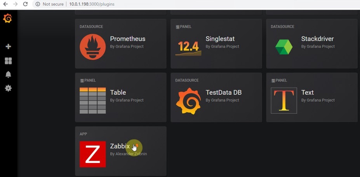Image resolution: width=360 pixels, height=177 pixels.
Task: Reload the page with refresh button
Action: tap(25, 4)
